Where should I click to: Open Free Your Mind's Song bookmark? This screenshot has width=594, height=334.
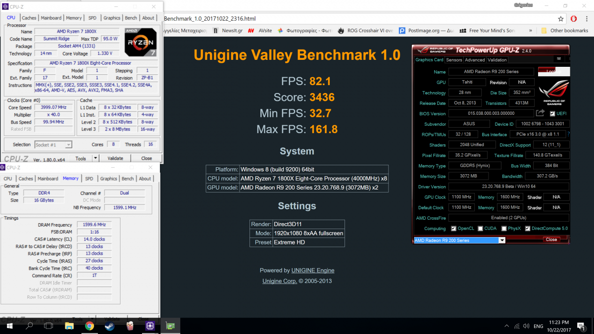[x=487, y=30]
